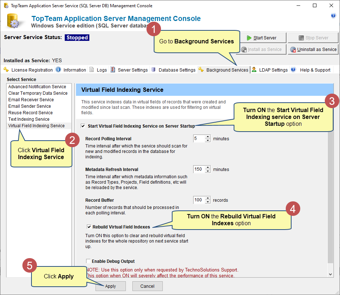This screenshot has height=295, width=340.
Task: Increase Metadata Refresh Interval with up arrow
Action: (208, 167)
